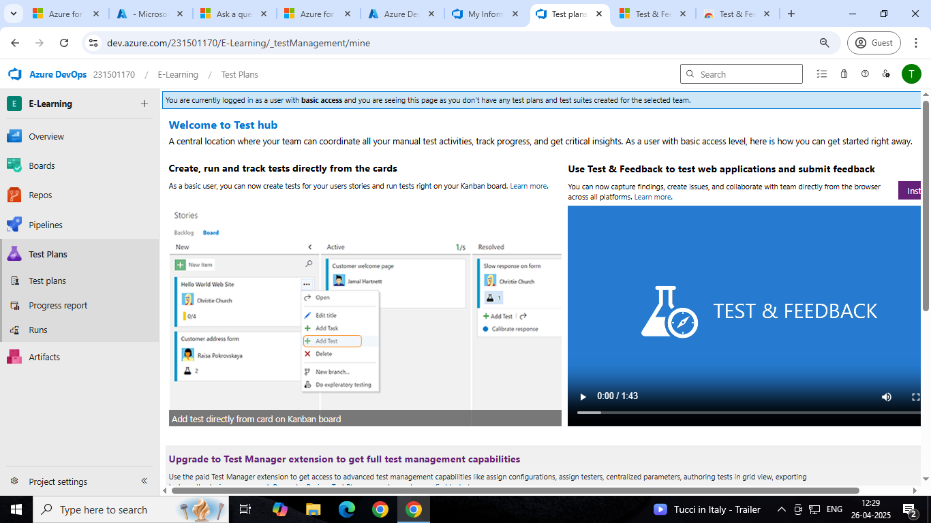Click the zoom magnifier in address bar
The image size is (931, 523).
825,42
